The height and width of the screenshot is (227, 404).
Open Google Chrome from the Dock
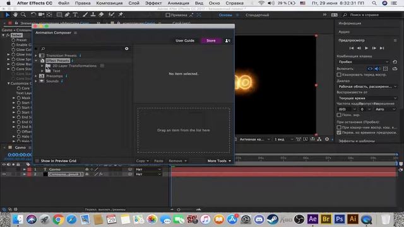58,219
